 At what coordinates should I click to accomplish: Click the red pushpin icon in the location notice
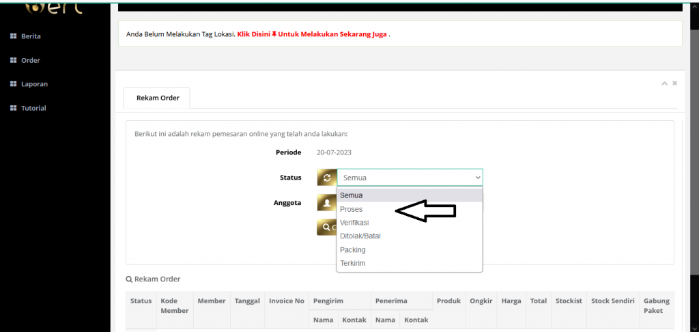coord(274,33)
